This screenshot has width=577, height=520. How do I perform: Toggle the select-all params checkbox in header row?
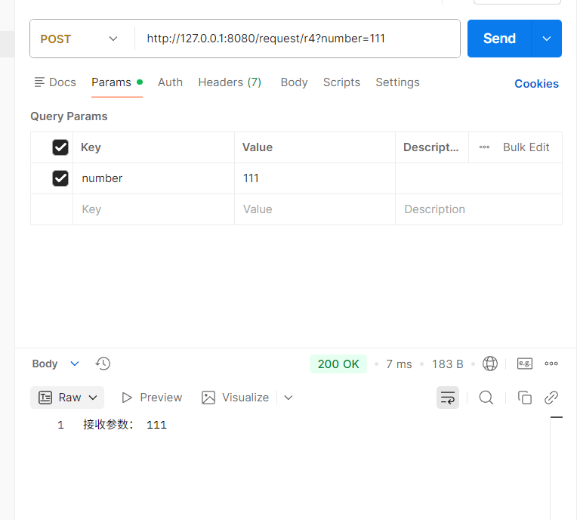click(x=60, y=147)
